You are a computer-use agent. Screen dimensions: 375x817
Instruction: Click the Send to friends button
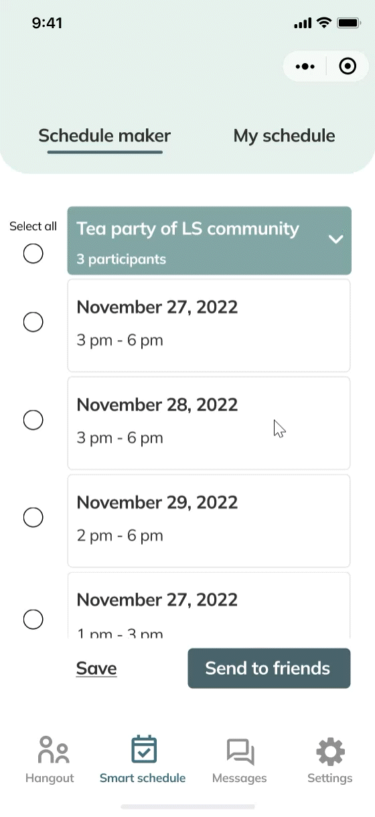pos(269,668)
